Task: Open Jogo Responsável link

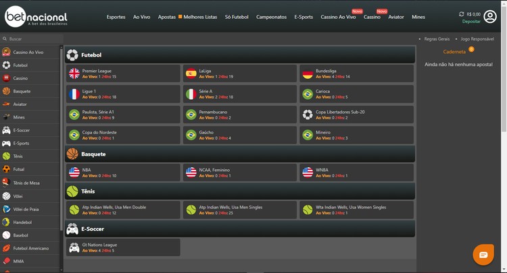Action: (477, 38)
